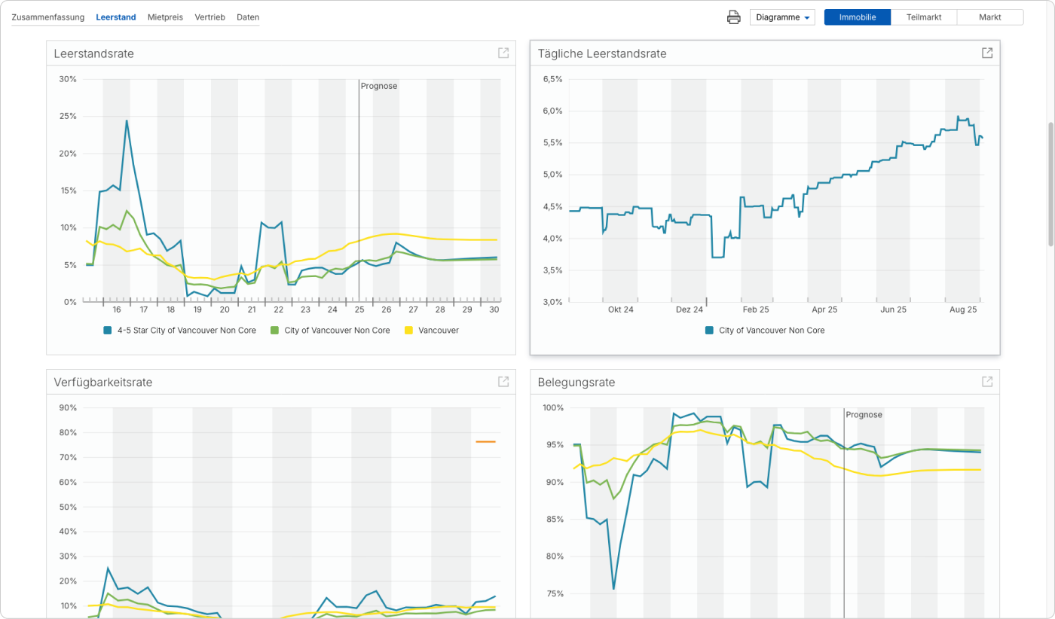Open the Diagramme dropdown

tap(782, 17)
